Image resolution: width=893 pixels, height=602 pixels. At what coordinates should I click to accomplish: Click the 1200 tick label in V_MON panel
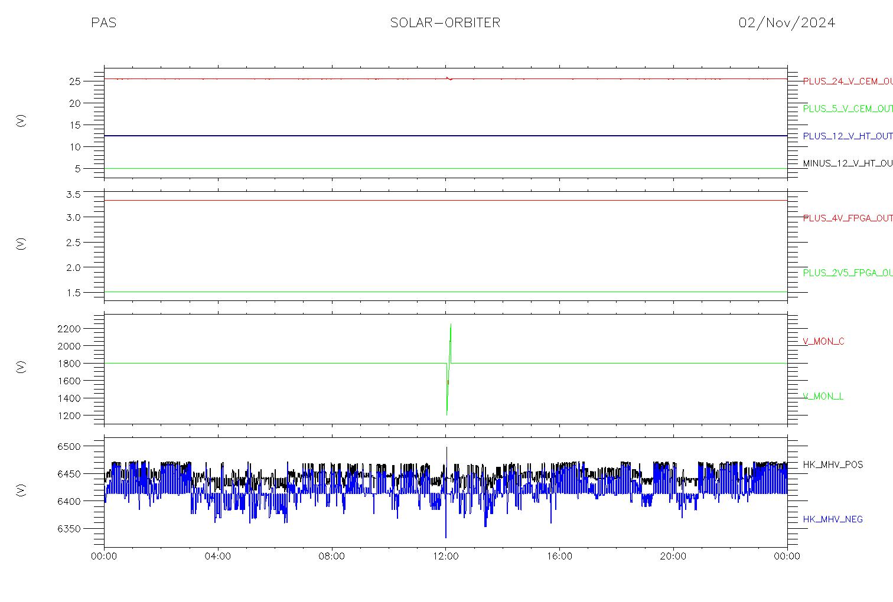click(x=69, y=416)
